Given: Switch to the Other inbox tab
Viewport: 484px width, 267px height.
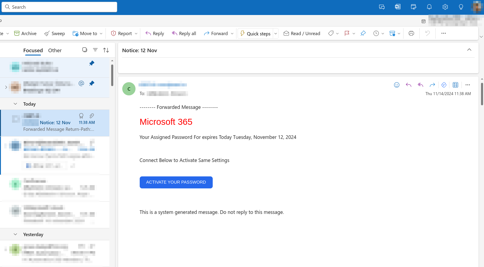Looking at the screenshot, I should (x=55, y=50).
